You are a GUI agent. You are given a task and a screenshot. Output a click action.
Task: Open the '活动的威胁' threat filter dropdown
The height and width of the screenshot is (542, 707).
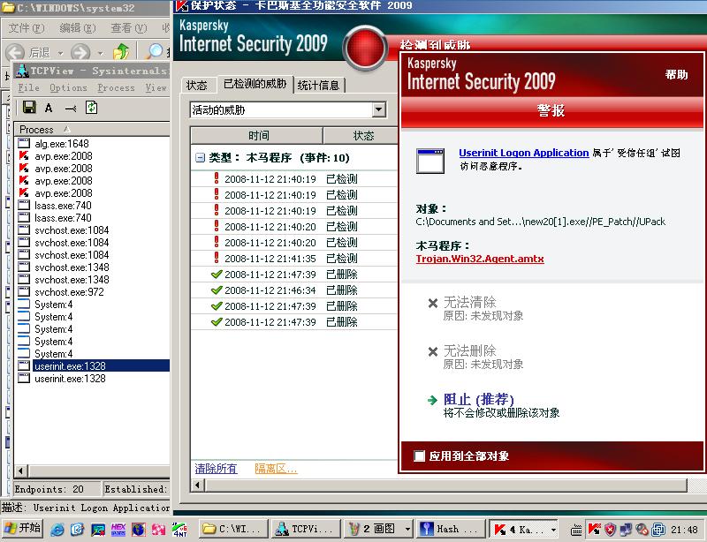[379, 109]
